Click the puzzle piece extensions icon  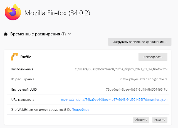point(6,34)
